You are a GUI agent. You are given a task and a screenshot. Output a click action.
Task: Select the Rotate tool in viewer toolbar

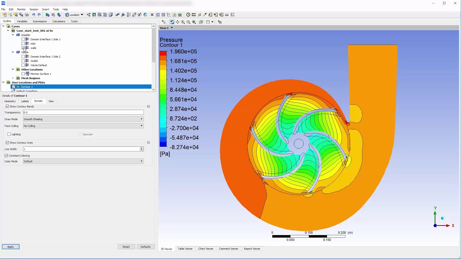172,22
